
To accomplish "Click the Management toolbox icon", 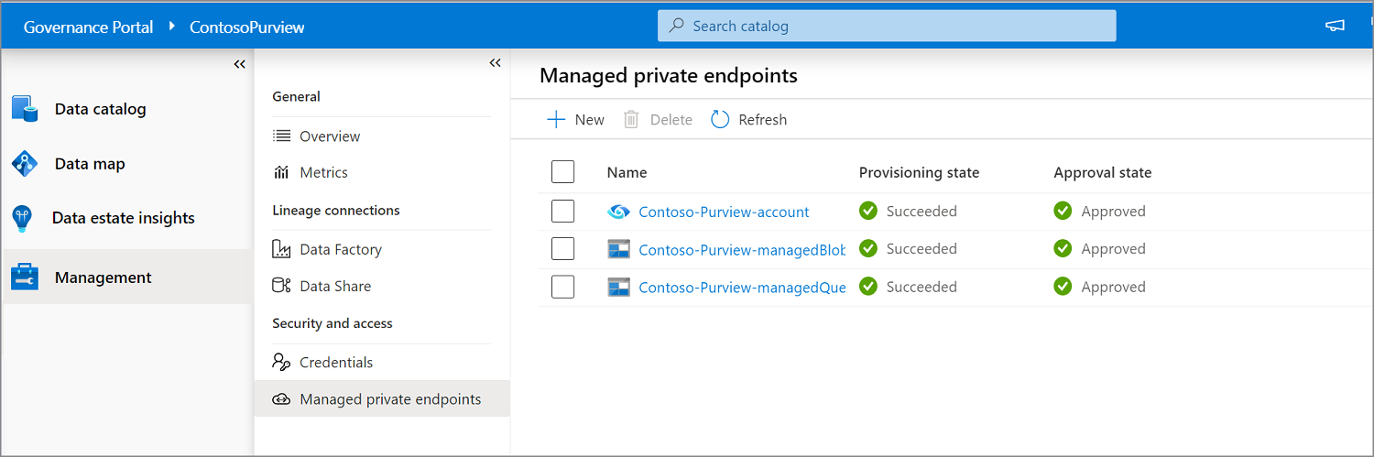I will point(25,277).
